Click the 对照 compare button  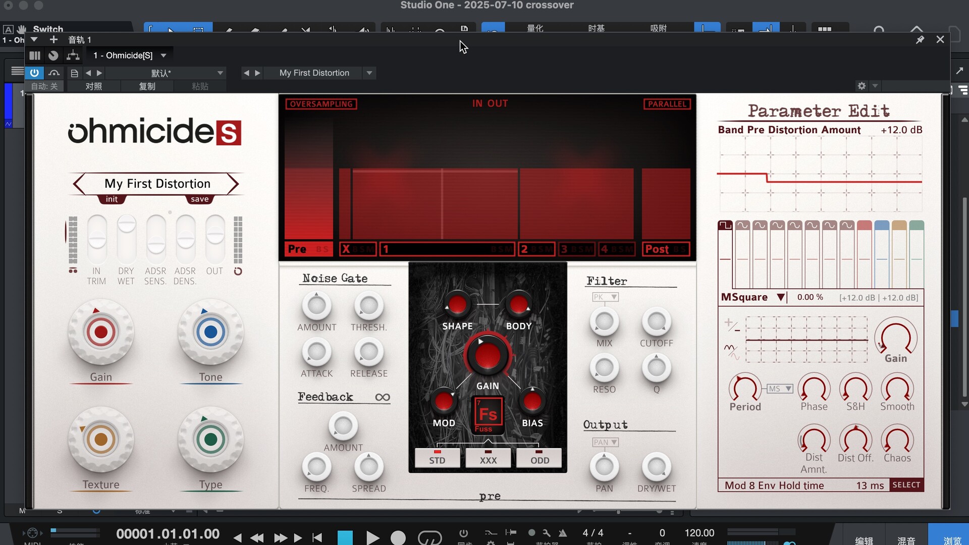pyautogui.click(x=93, y=86)
